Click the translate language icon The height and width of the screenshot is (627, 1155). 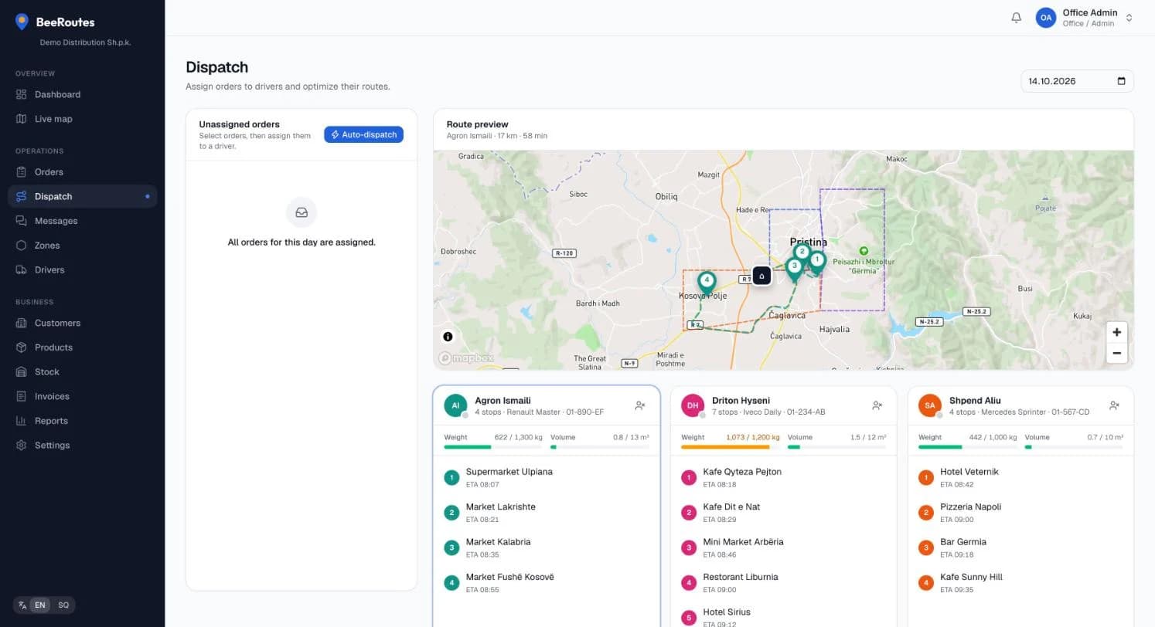click(x=22, y=605)
